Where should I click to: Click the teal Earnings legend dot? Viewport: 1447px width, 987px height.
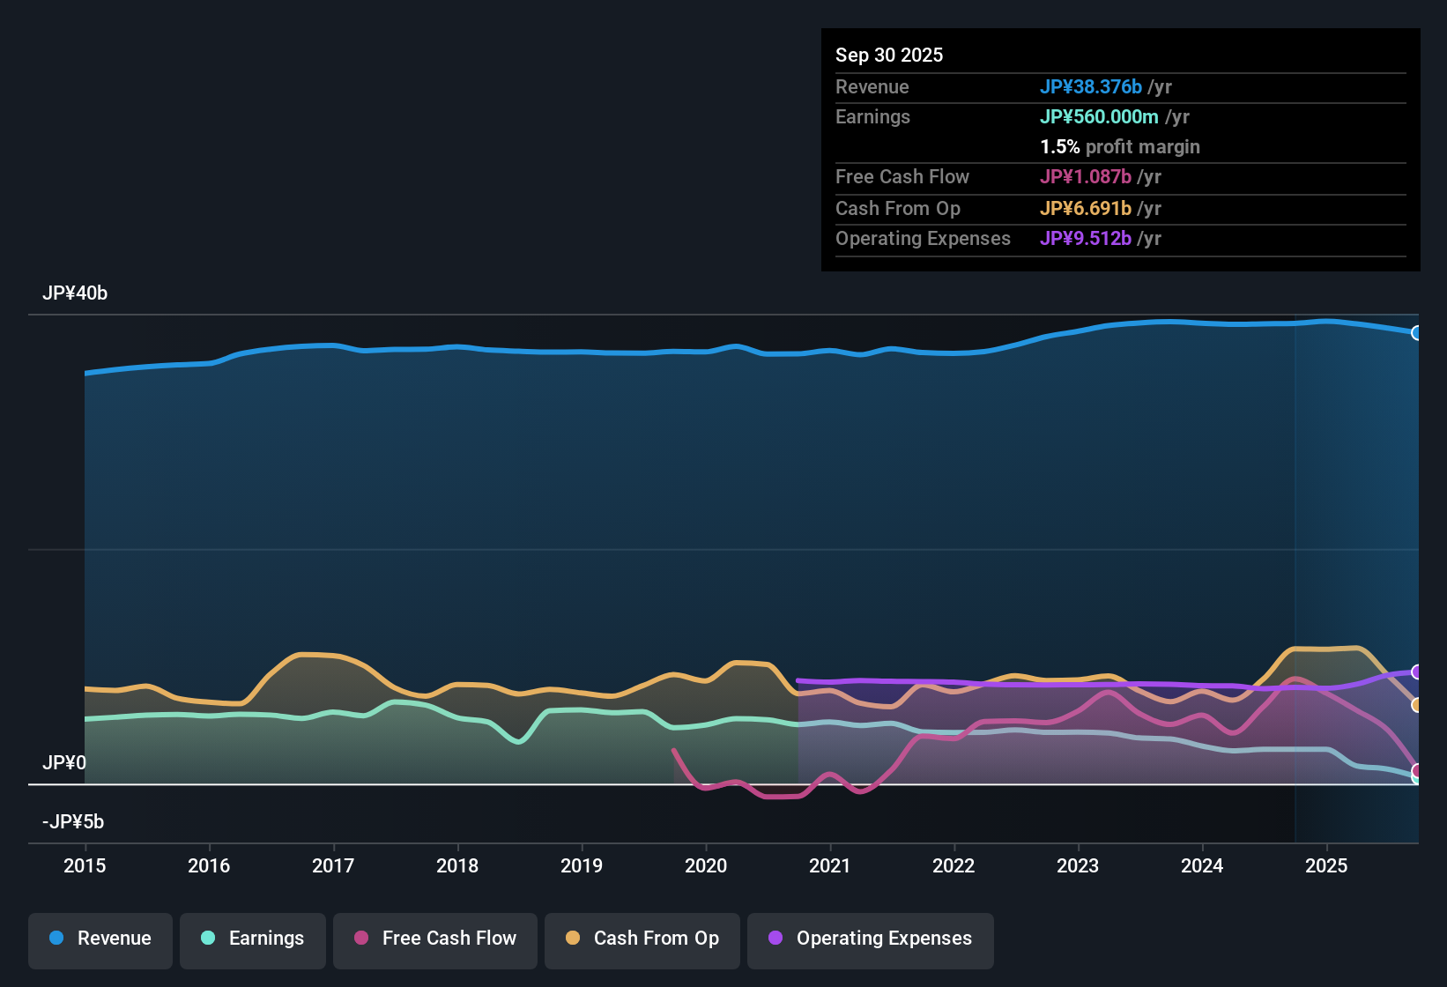[209, 939]
